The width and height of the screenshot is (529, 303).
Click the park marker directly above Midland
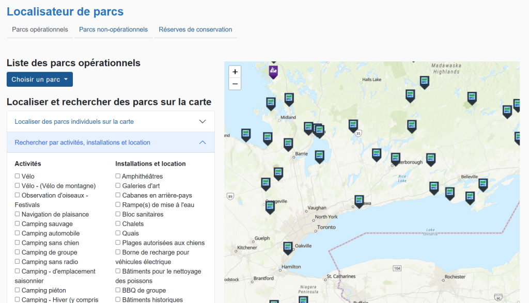point(289,100)
